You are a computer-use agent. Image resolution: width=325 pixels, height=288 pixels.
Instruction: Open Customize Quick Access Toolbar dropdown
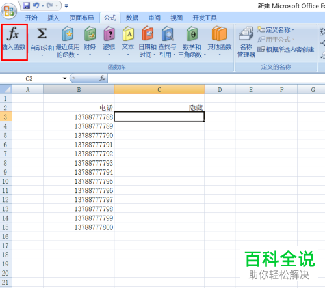[66, 6]
